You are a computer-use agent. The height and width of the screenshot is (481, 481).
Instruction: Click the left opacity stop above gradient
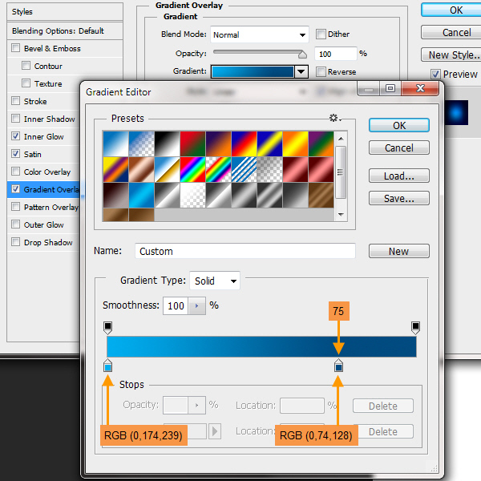tap(108, 327)
